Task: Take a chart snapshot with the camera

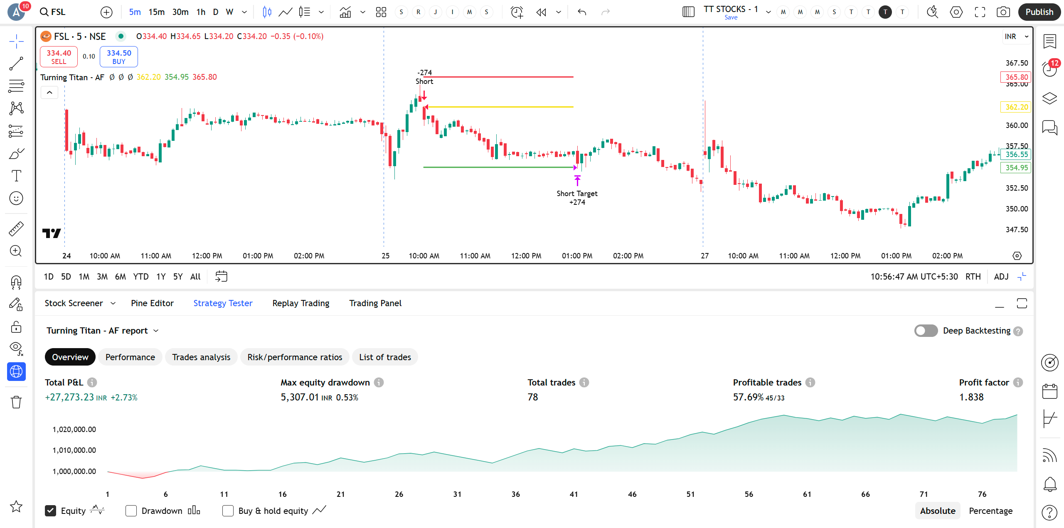Action: [x=1003, y=12]
